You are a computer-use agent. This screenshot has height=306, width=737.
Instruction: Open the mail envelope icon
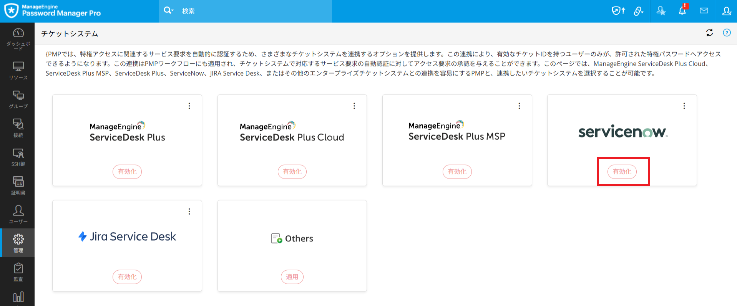click(704, 11)
